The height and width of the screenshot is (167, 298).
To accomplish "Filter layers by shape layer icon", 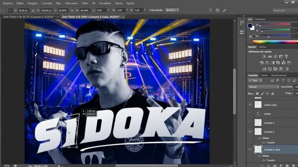I will click(289, 80).
